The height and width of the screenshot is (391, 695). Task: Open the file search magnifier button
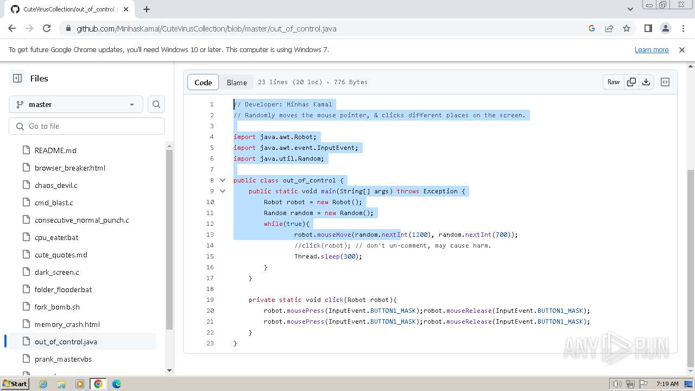click(156, 104)
